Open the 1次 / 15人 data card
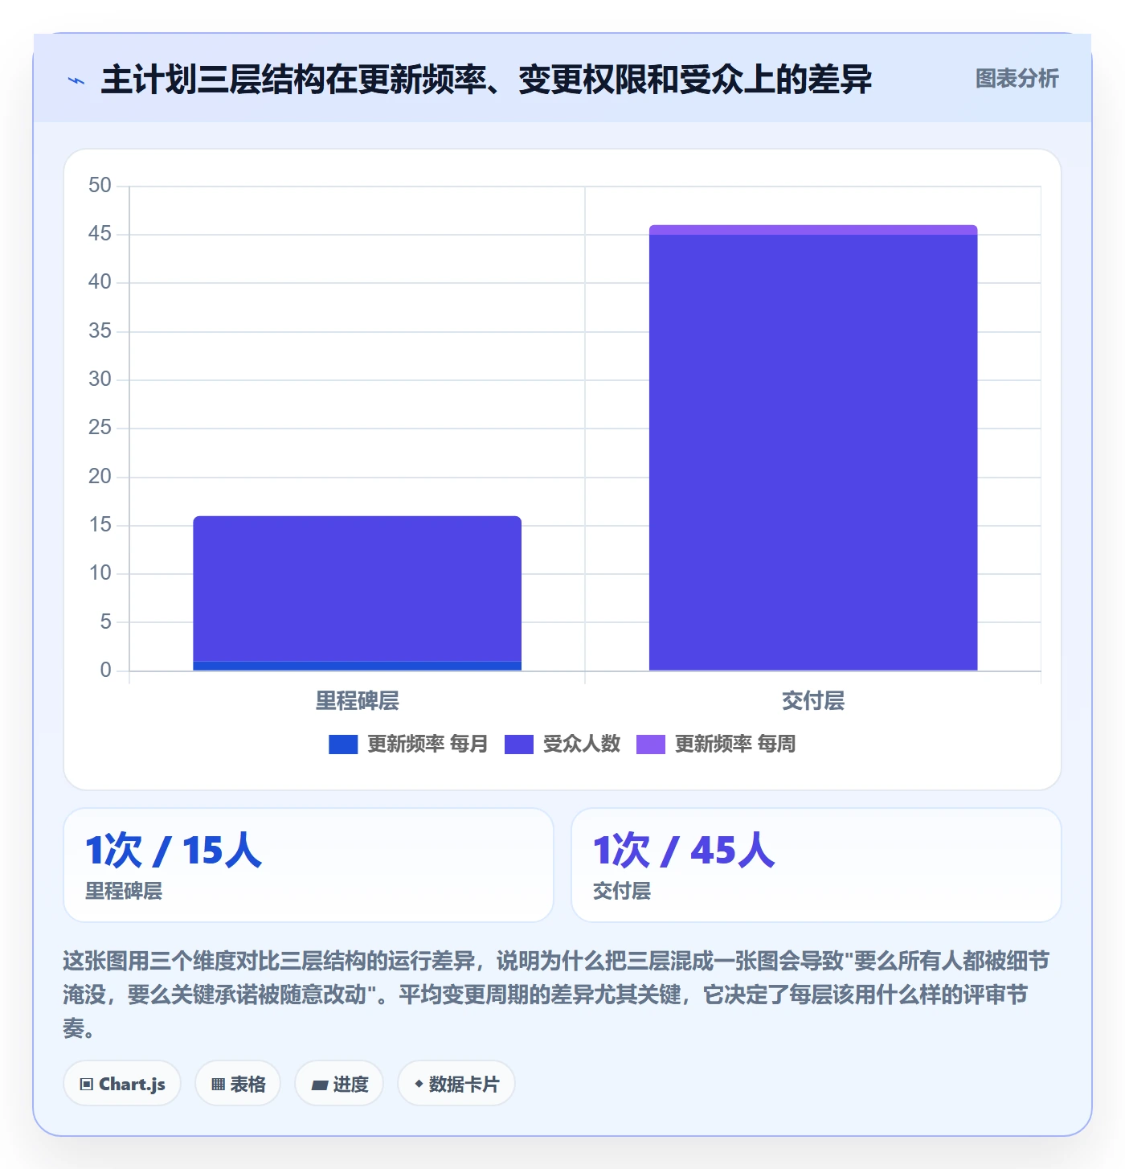 coord(309,865)
